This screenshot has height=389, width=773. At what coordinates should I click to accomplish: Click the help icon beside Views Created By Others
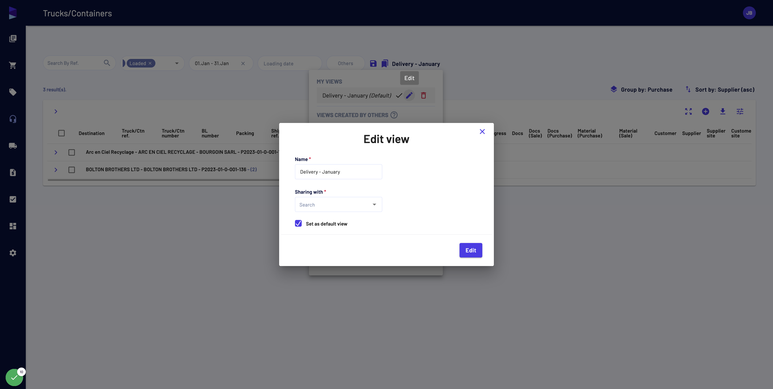click(x=394, y=115)
